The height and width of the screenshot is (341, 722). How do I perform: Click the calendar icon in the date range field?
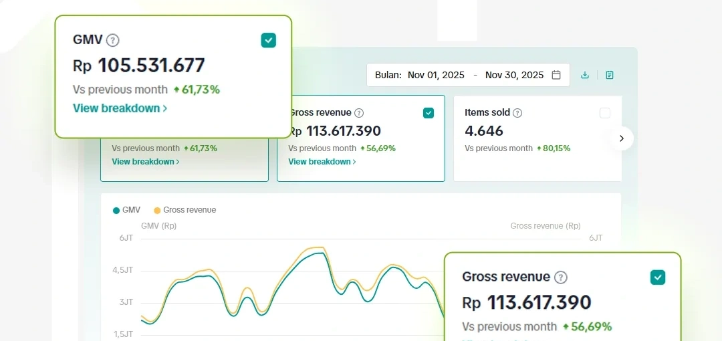(x=556, y=75)
